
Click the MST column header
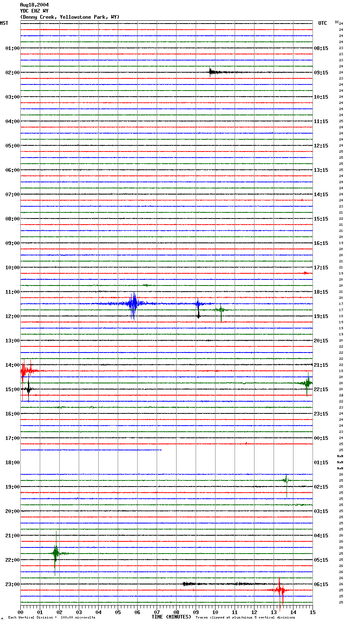click(4, 23)
